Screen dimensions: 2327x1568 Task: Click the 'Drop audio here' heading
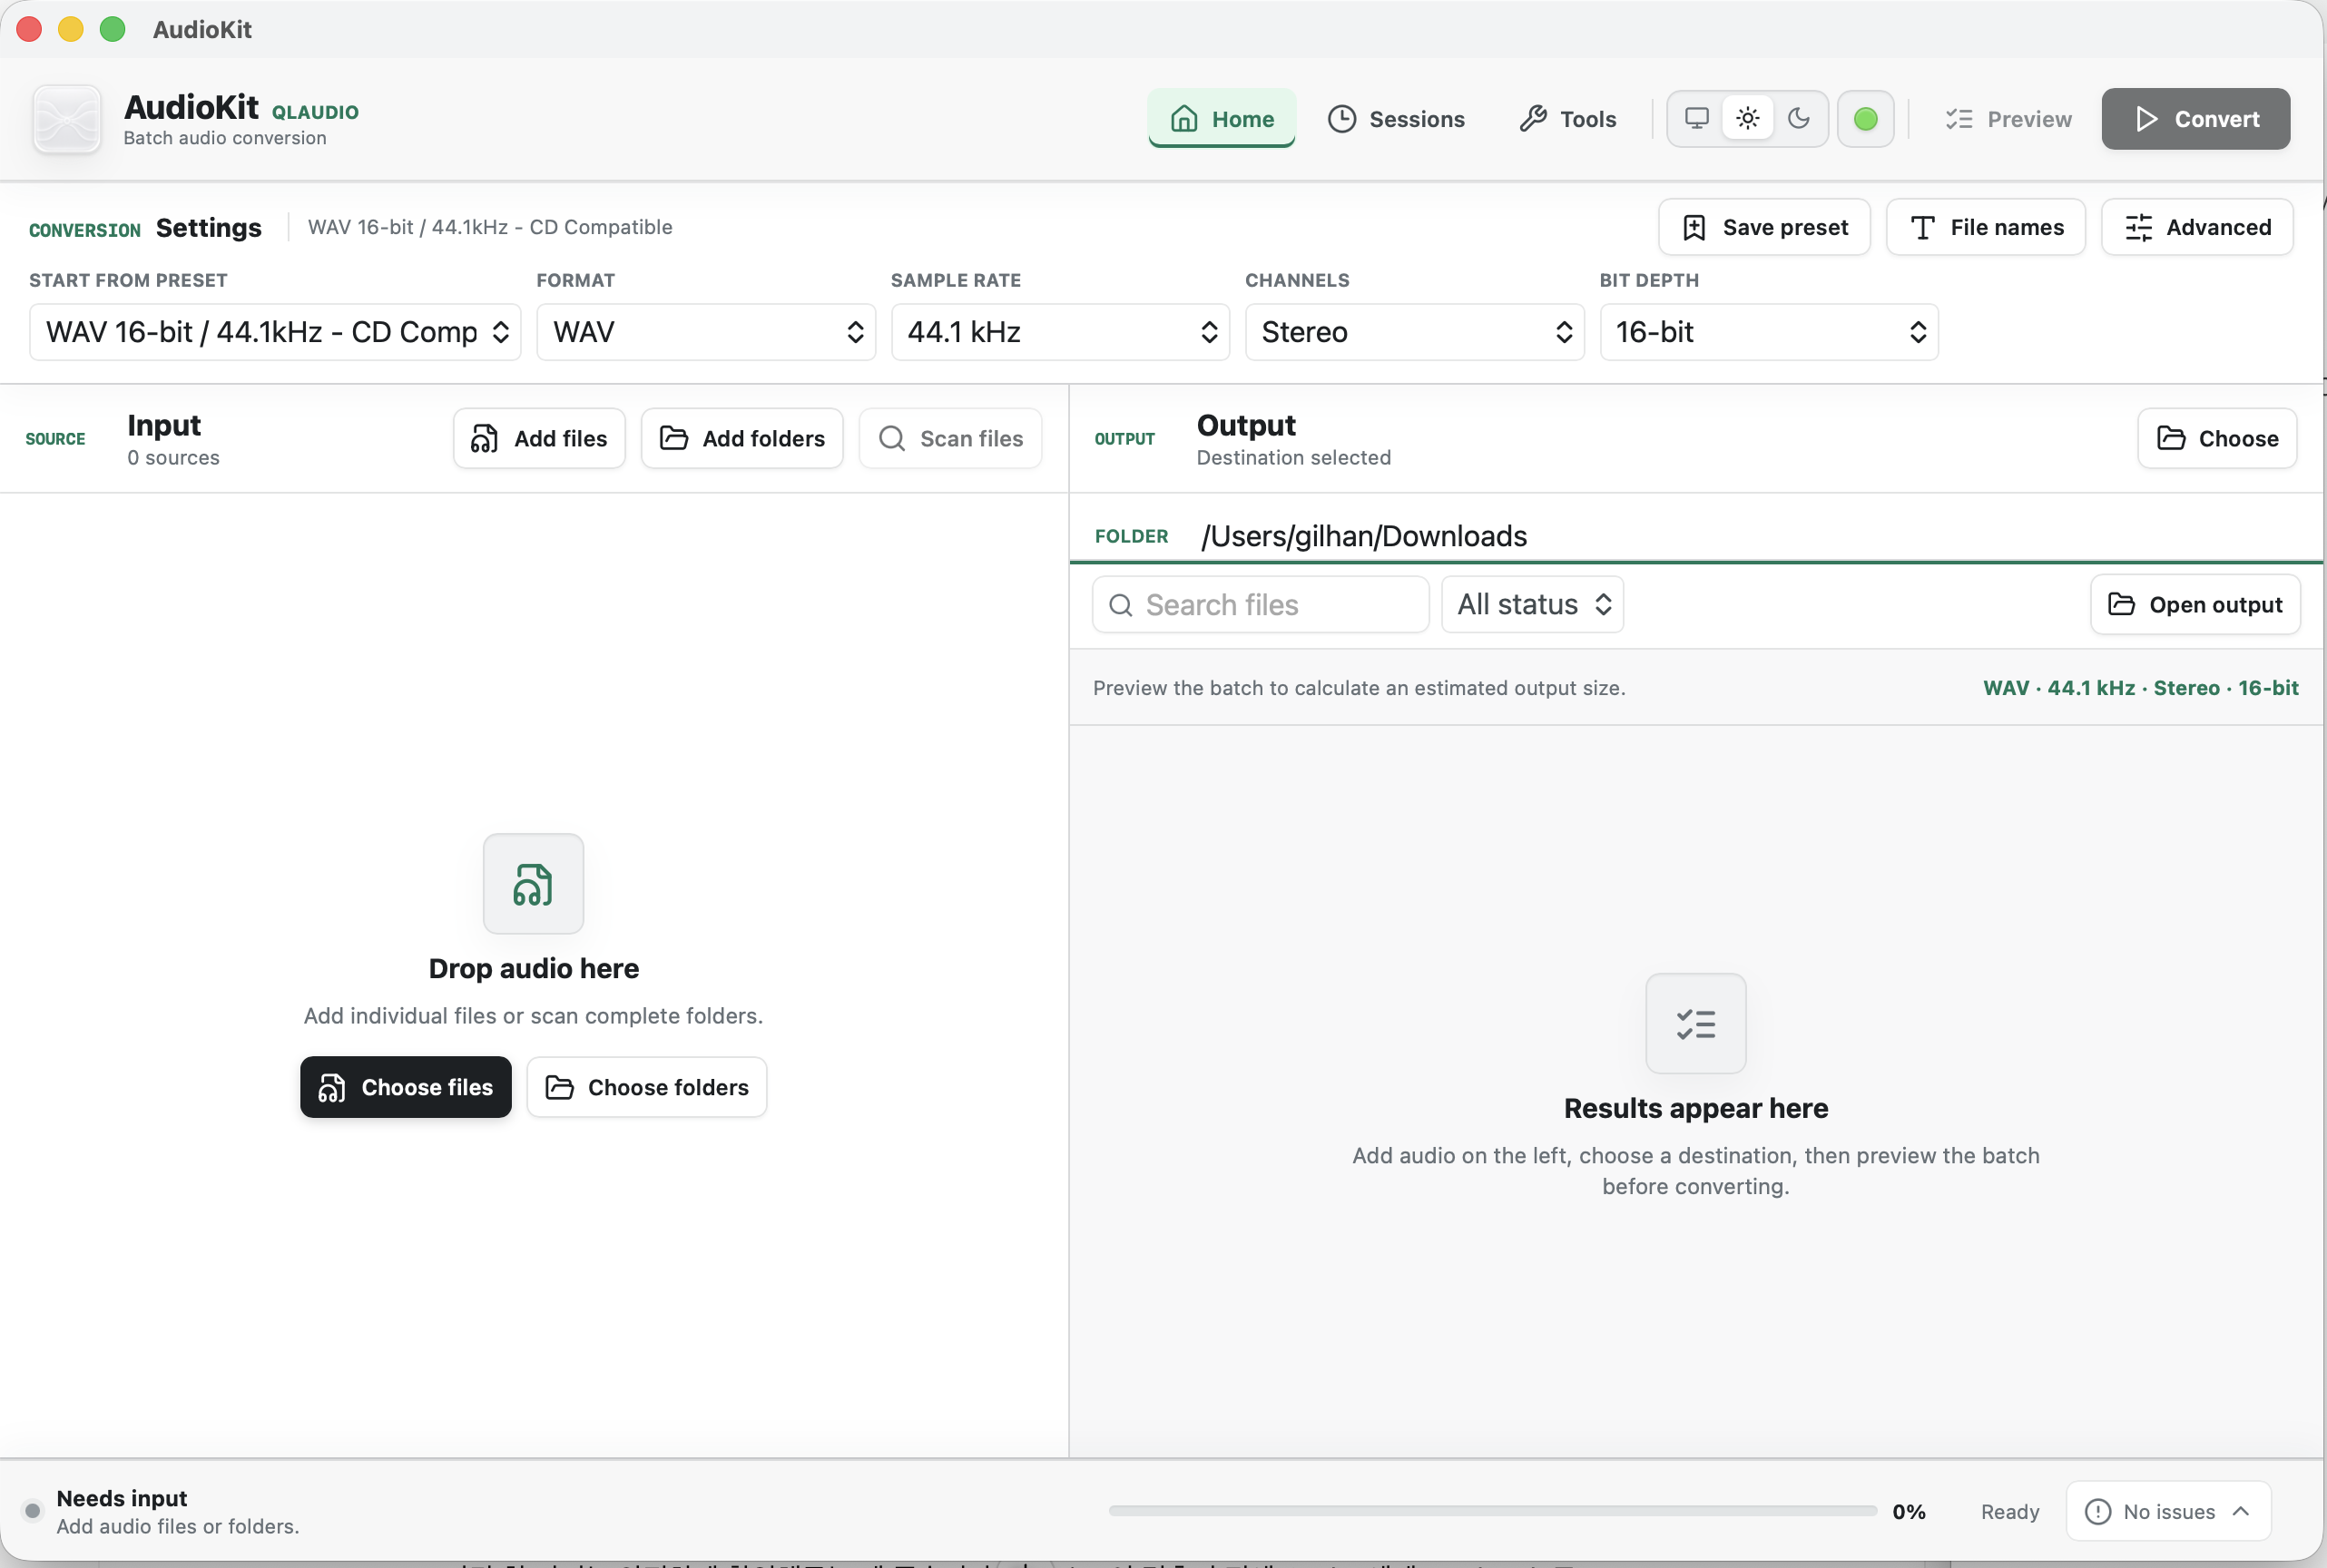pos(534,968)
